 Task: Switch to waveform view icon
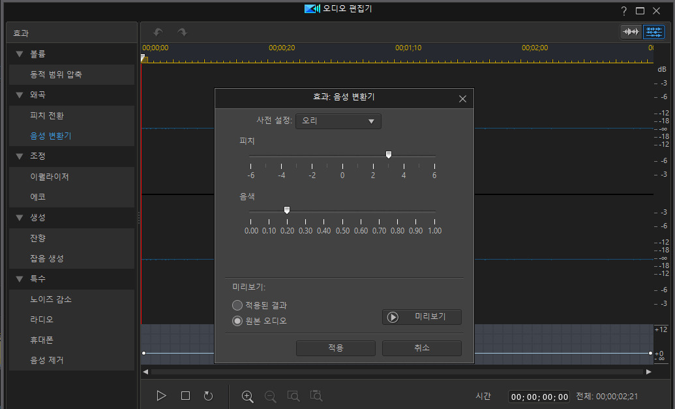coord(631,32)
